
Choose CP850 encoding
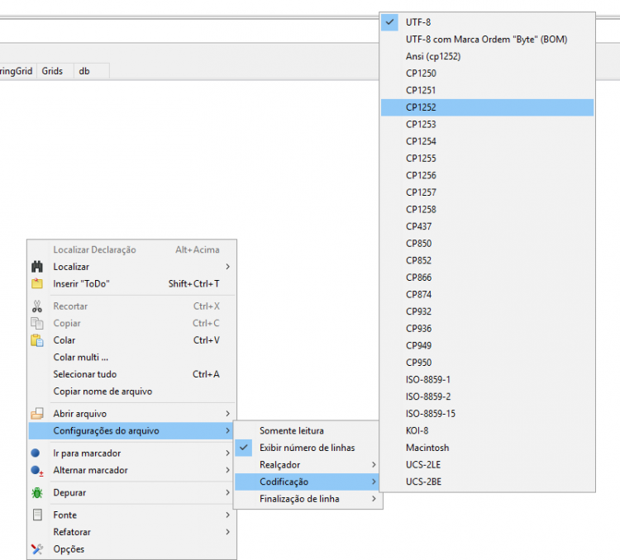point(487,244)
